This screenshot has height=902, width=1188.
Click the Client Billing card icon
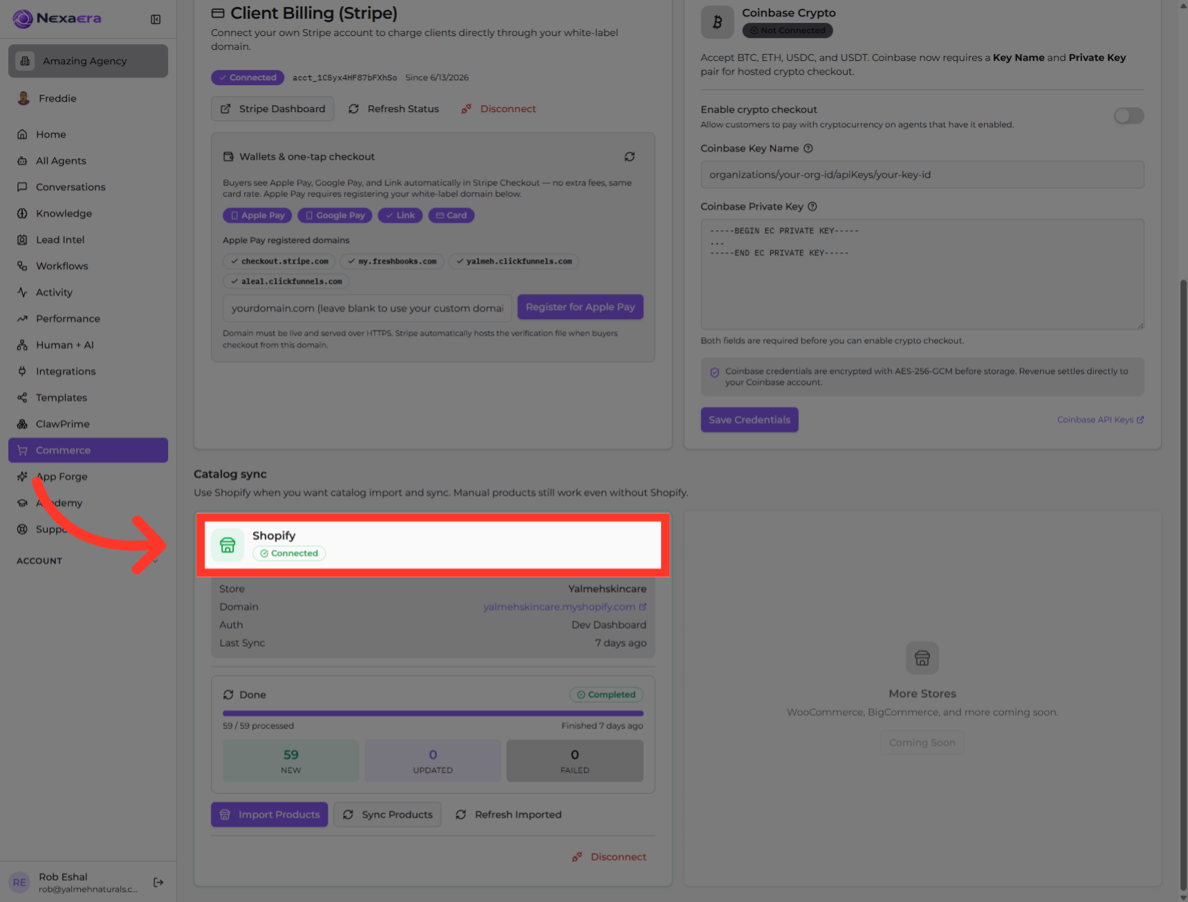coord(218,13)
